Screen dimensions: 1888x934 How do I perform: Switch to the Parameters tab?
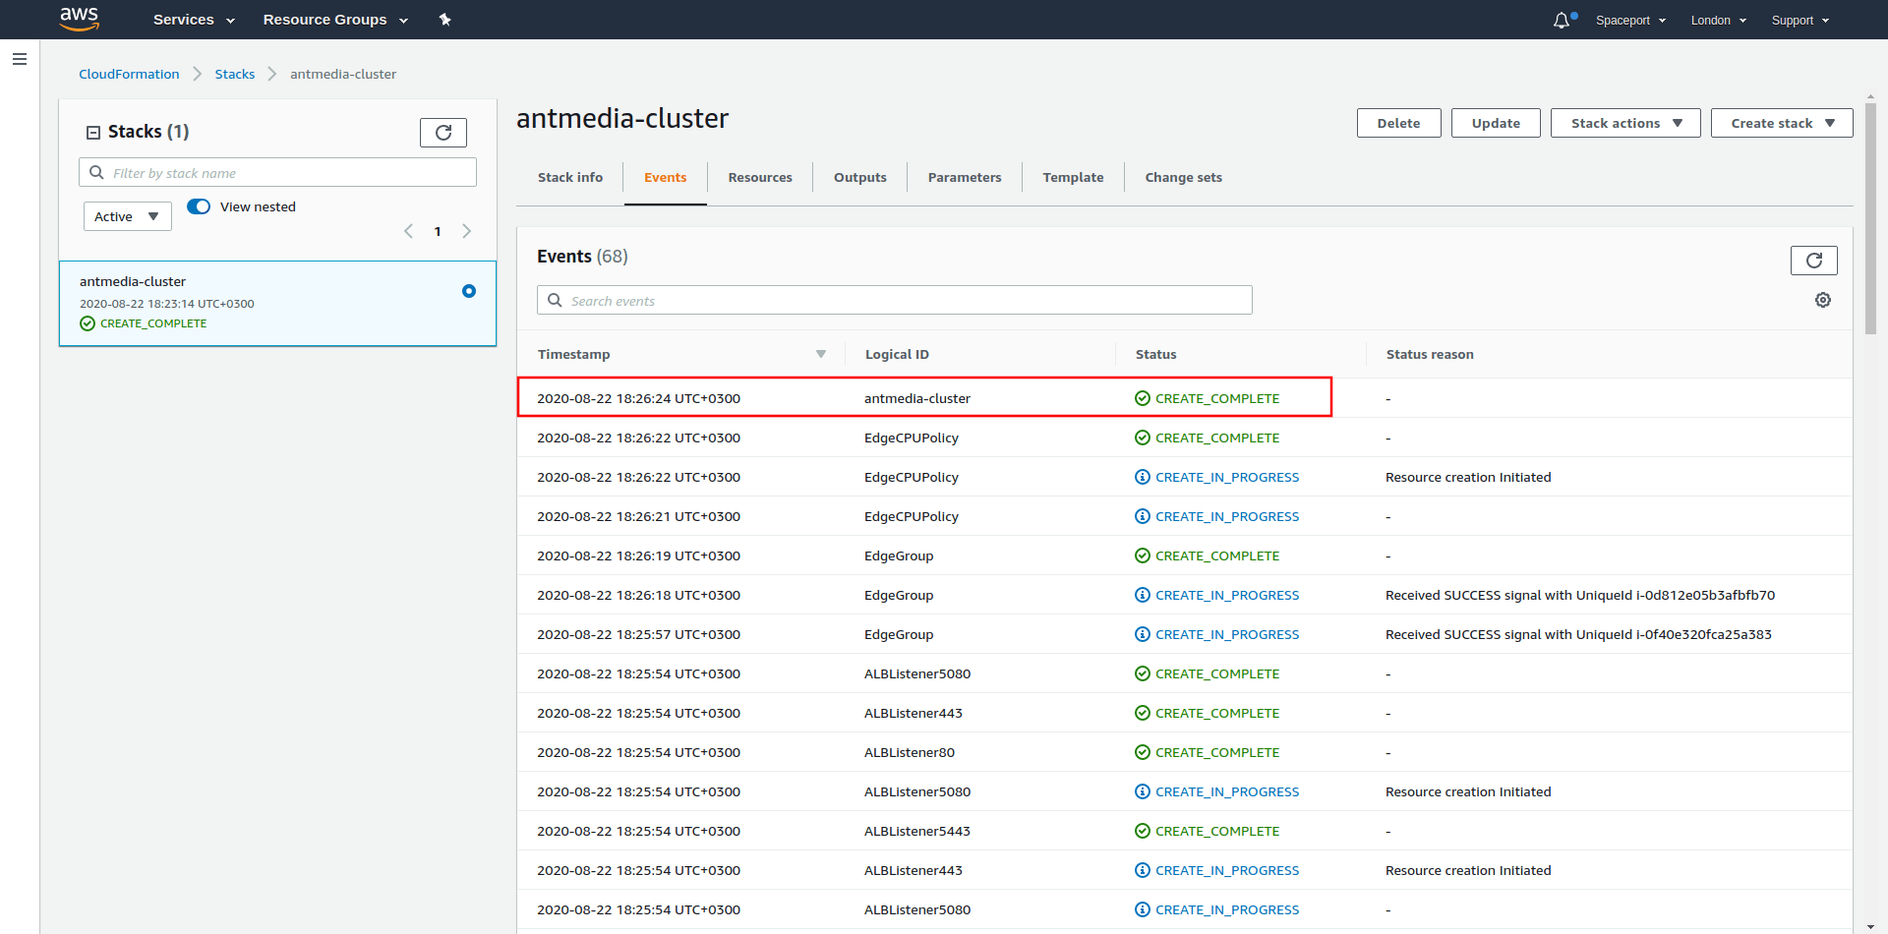965,177
